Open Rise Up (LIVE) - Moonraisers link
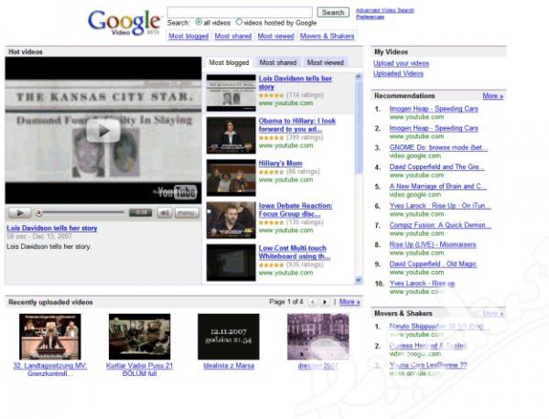The width and height of the screenshot is (549, 419). pyautogui.click(x=433, y=244)
